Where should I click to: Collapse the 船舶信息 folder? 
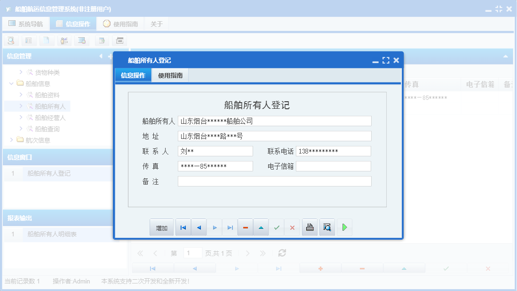11,83
